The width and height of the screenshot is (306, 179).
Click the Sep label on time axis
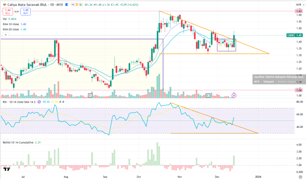pyautogui.click(x=105, y=177)
